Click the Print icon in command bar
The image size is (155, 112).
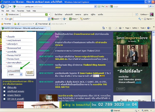(120, 28)
